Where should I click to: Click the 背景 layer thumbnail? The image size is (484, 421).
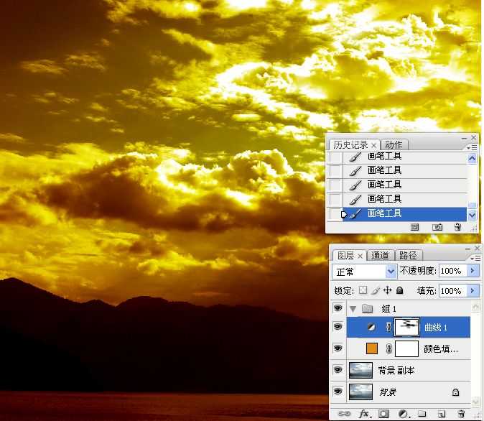tap(360, 392)
